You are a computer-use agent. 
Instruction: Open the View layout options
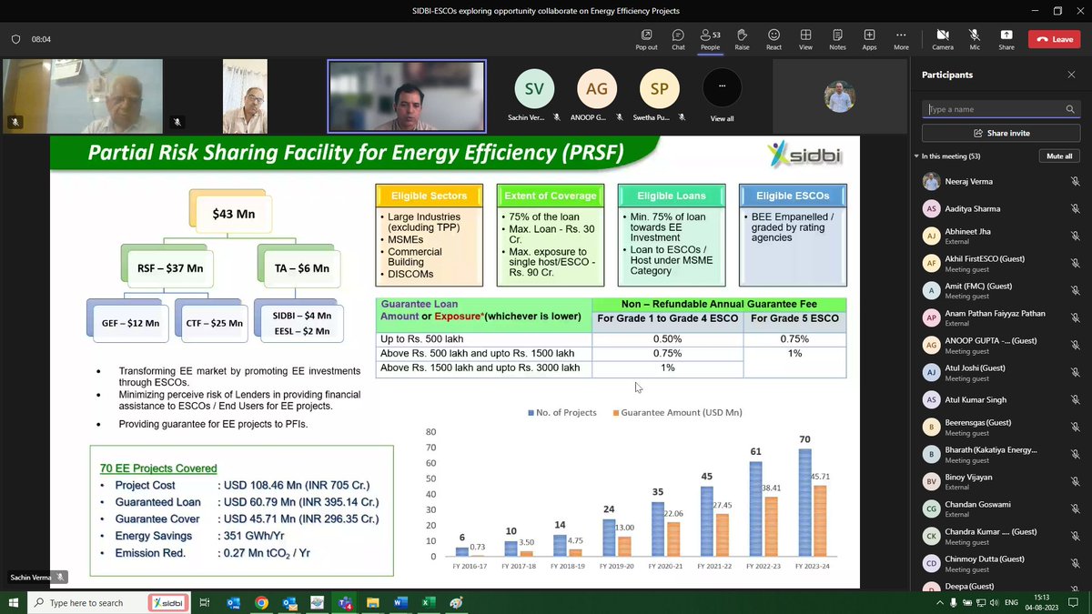pos(805,39)
